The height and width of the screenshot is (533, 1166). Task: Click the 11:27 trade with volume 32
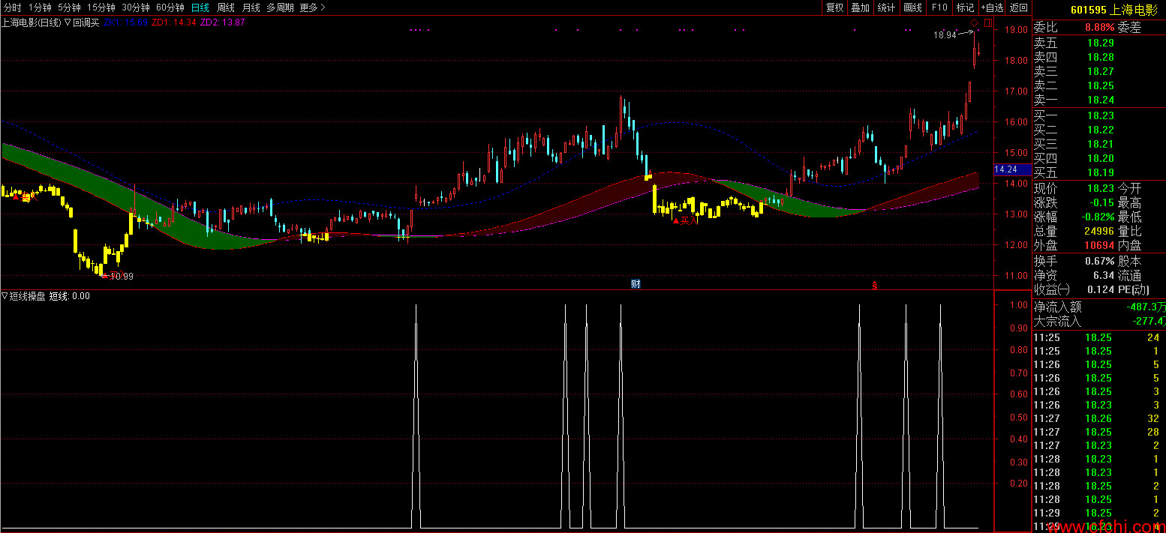1099,418
